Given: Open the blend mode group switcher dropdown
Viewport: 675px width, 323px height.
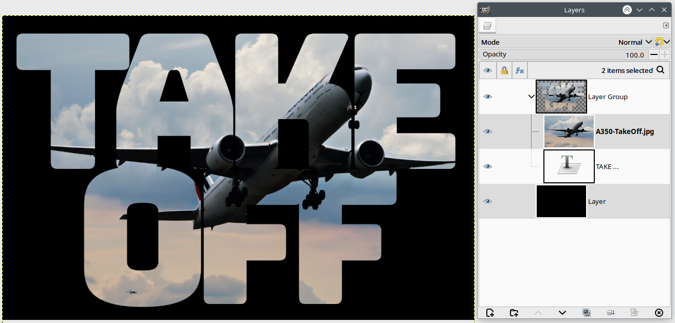Looking at the screenshot, I should point(662,42).
